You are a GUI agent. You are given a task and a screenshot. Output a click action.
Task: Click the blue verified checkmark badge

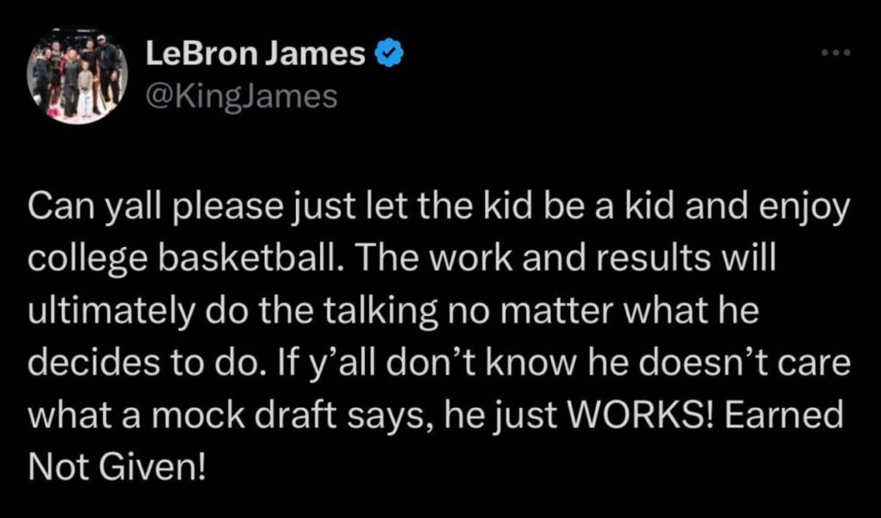[x=388, y=54]
